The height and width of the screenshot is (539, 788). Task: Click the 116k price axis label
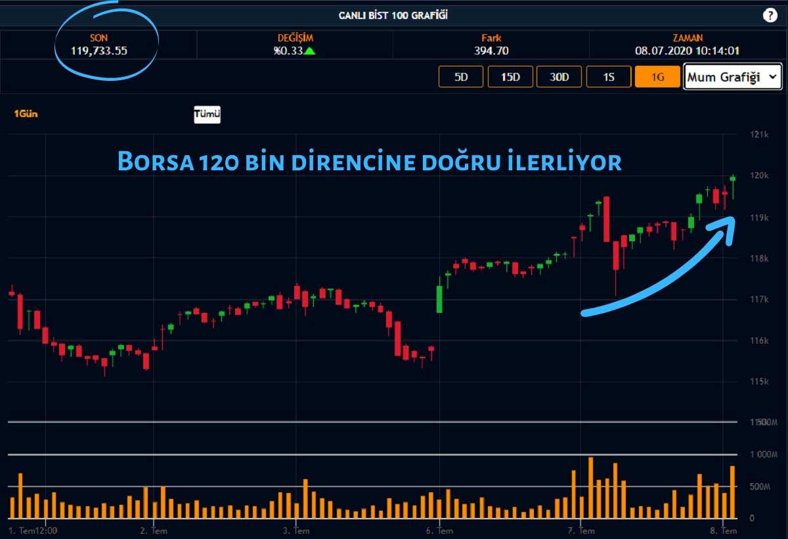point(759,340)
